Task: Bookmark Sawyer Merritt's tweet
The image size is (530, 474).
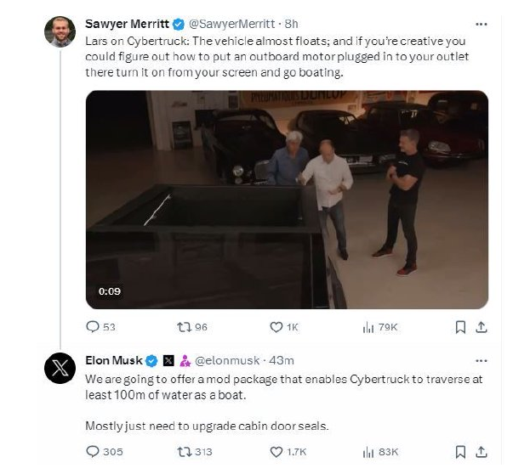Action: coord(460,327)
